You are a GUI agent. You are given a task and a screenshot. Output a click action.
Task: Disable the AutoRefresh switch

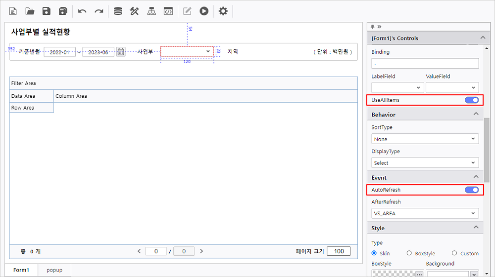click(472, 190)
